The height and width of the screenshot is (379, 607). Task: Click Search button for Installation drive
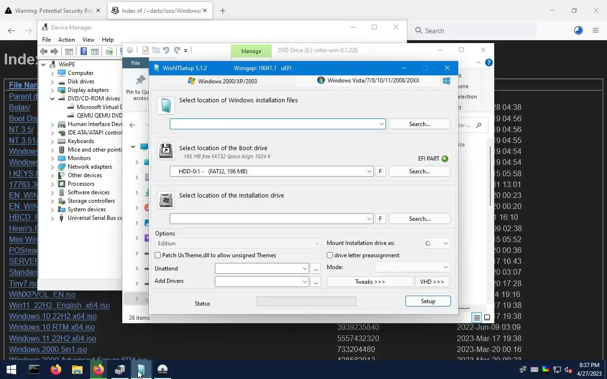click(x=419, y=219)
